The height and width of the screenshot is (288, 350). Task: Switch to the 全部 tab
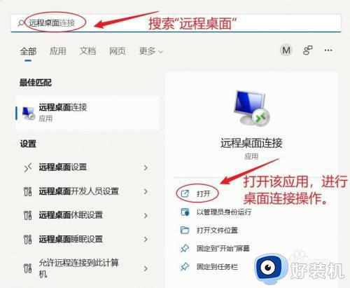point(28,51)
